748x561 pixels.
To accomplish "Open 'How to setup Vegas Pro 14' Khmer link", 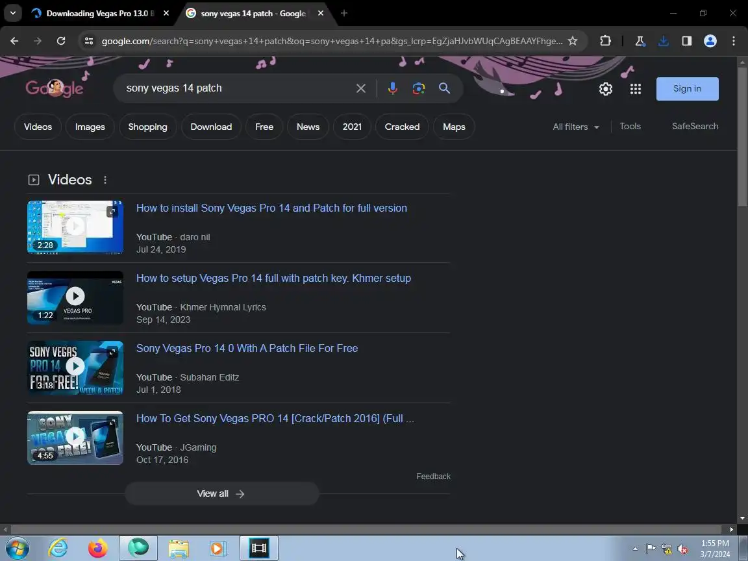I will click(274, 278).
